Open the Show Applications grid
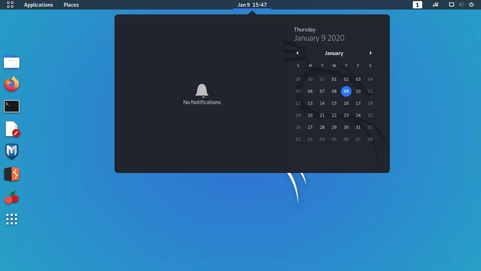The height and width of the screenshot is (271, 481). 12,219
